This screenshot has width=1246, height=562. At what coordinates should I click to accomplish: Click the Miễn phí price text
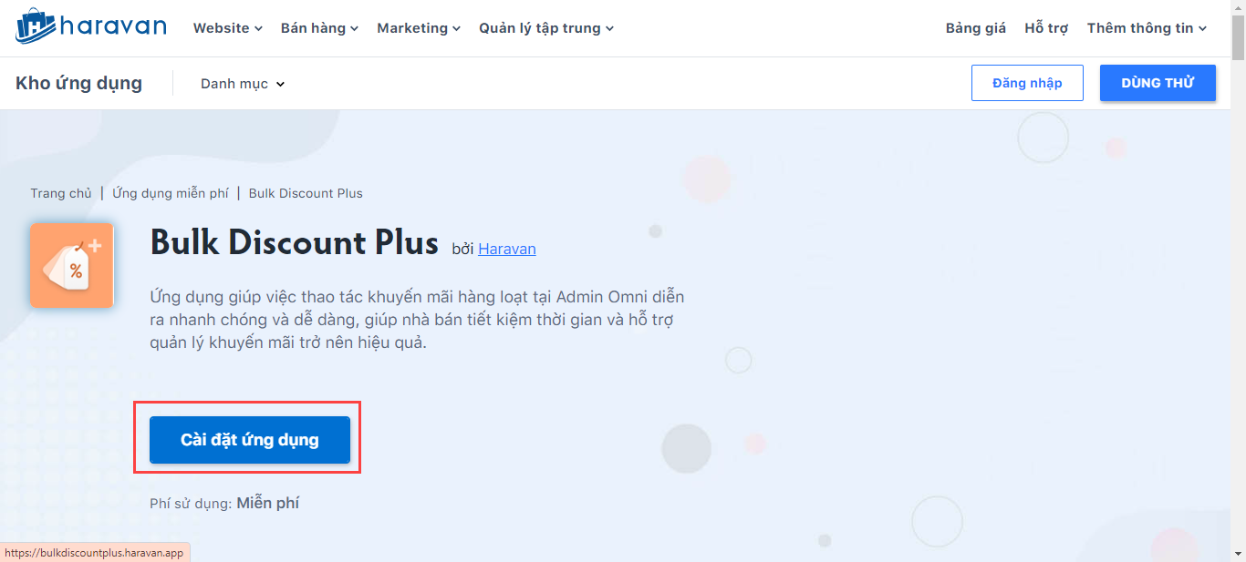tap(268, 503)
